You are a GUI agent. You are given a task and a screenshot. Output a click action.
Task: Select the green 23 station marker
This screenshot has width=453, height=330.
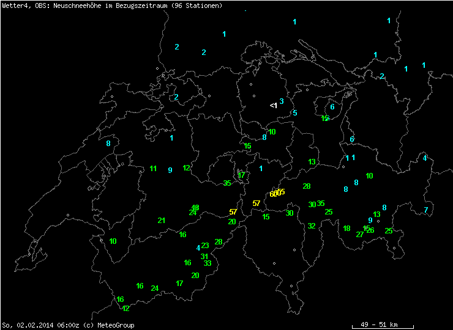point(205,246)
